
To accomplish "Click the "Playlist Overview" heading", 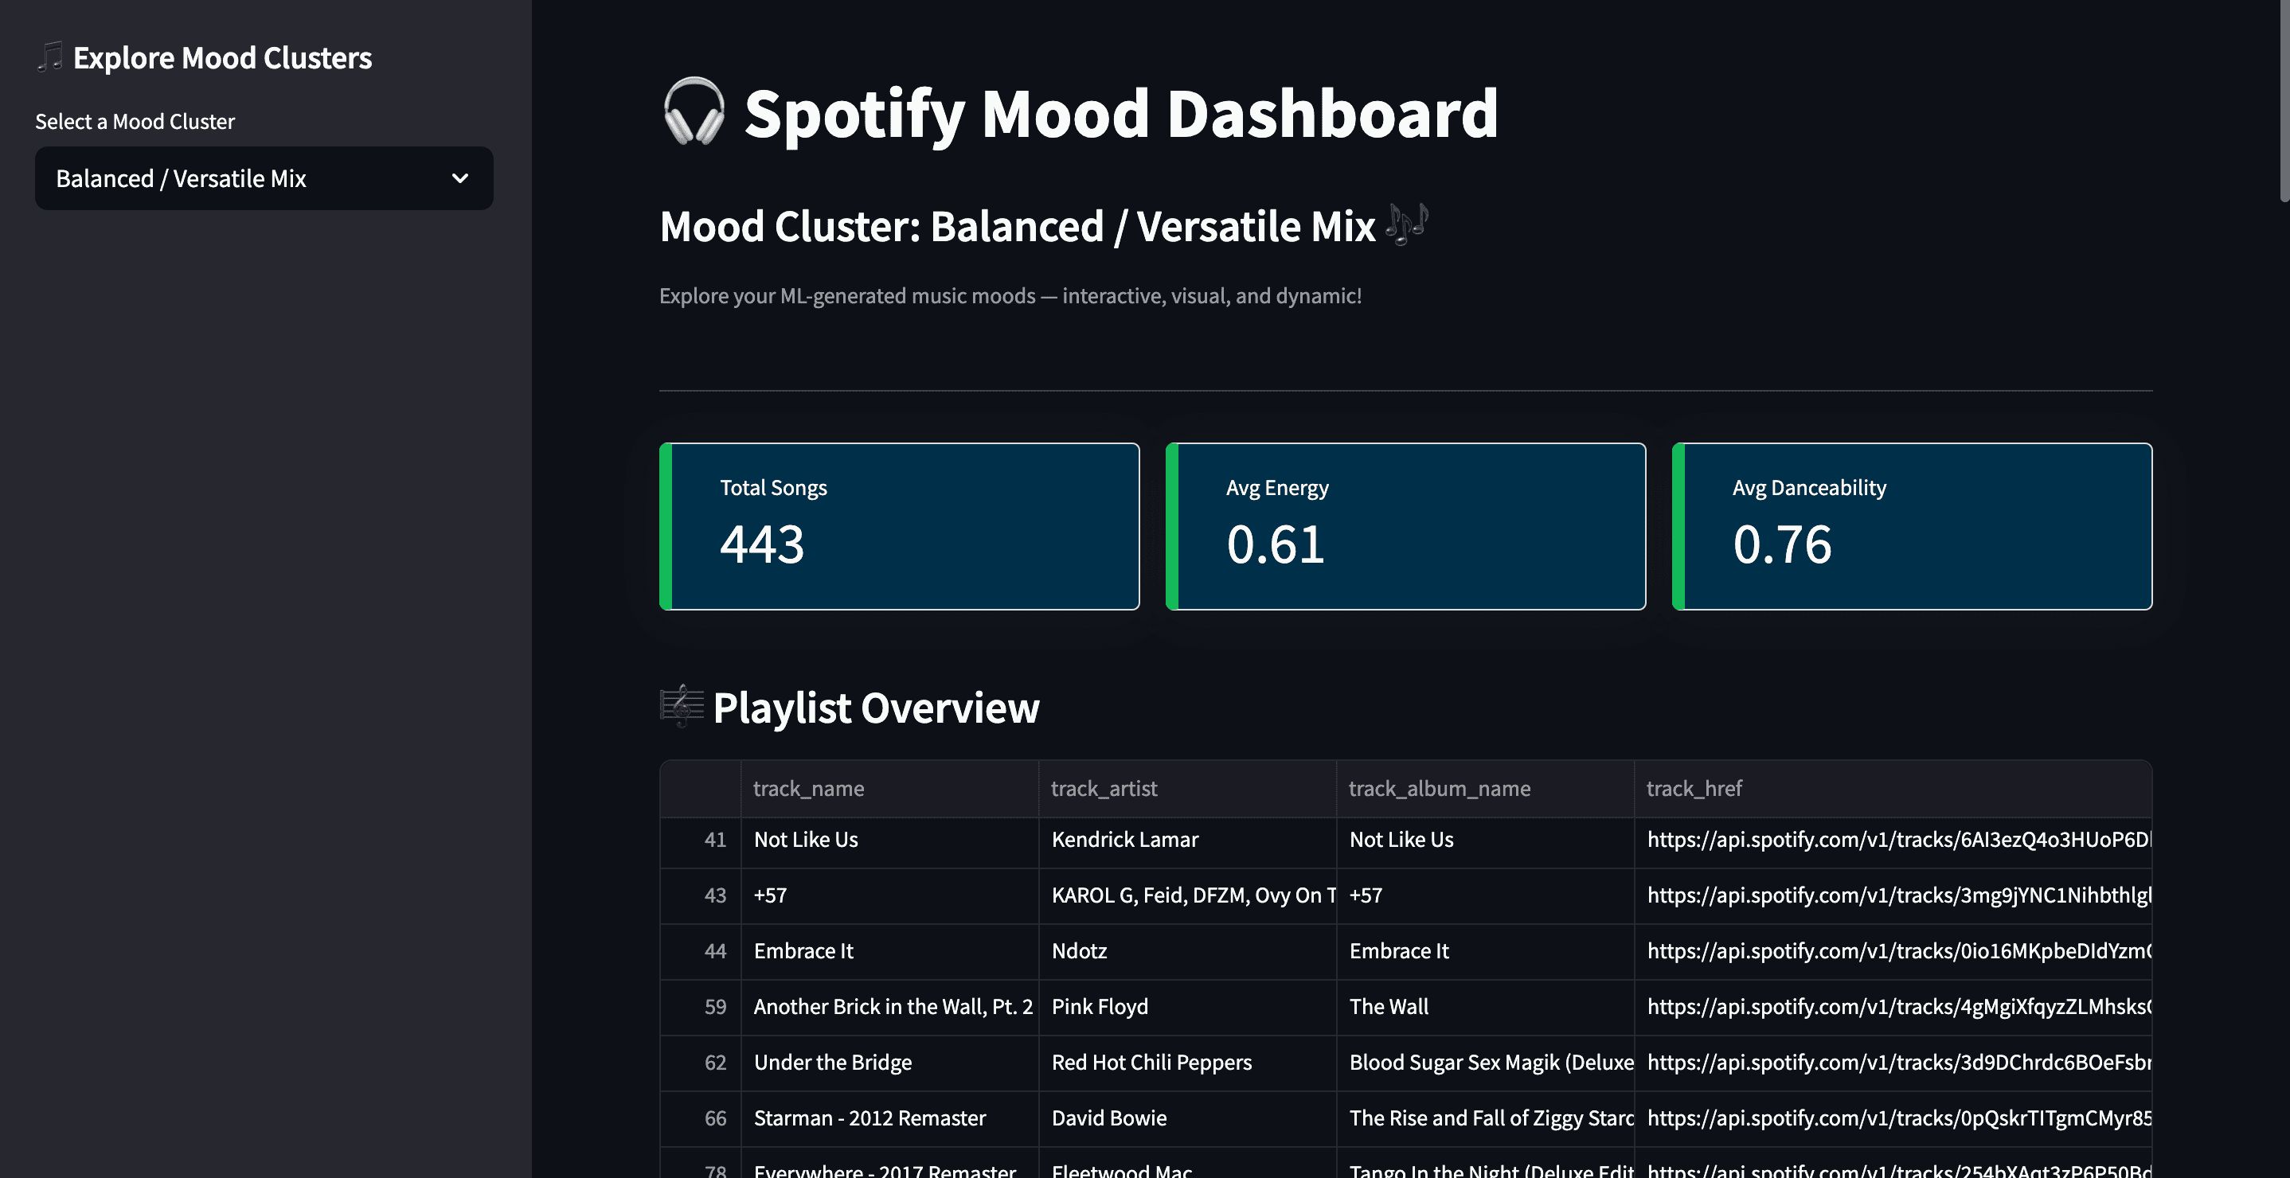I will click(877, 708).
